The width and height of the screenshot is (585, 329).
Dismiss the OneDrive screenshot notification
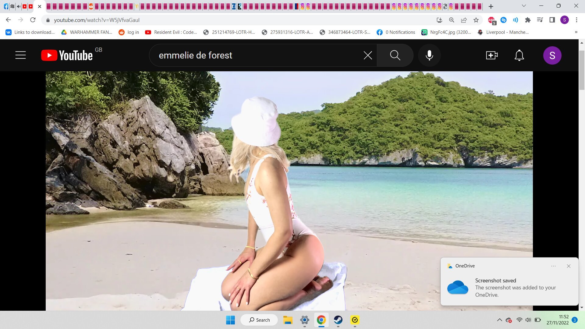(569, 266)
